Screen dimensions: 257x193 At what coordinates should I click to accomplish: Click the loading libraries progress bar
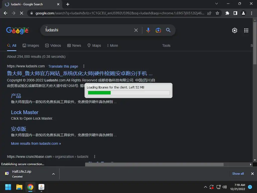coord(129,93)
